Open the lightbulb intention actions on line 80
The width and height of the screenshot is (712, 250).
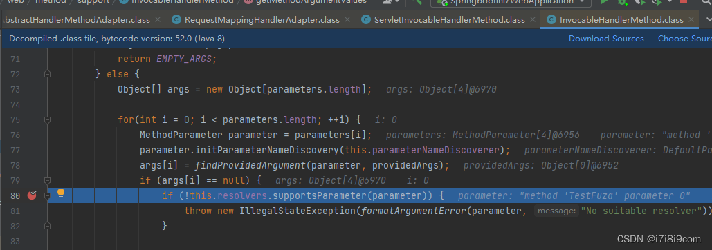click(x=60, y=194)
